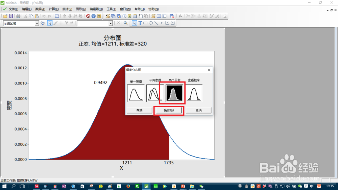Open Firefox from the taskbar
The height and width of the screenshot is (190, 338).
tap(128, 186)
